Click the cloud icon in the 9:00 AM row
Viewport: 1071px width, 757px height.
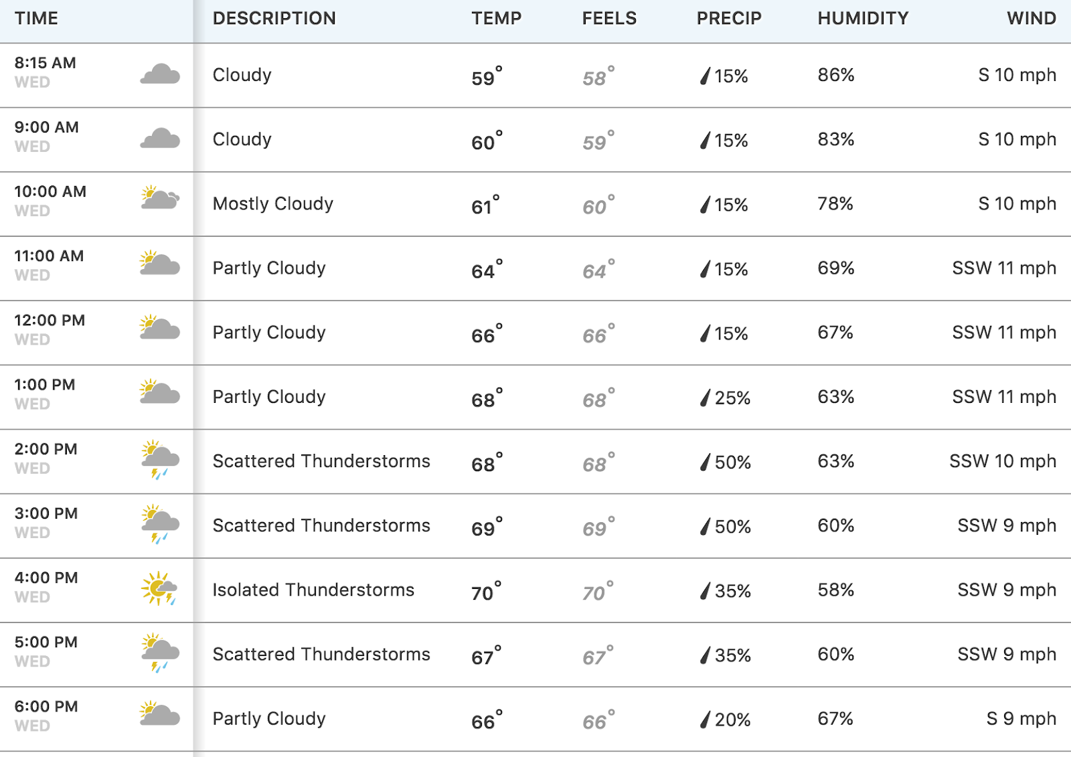[160, 138]
